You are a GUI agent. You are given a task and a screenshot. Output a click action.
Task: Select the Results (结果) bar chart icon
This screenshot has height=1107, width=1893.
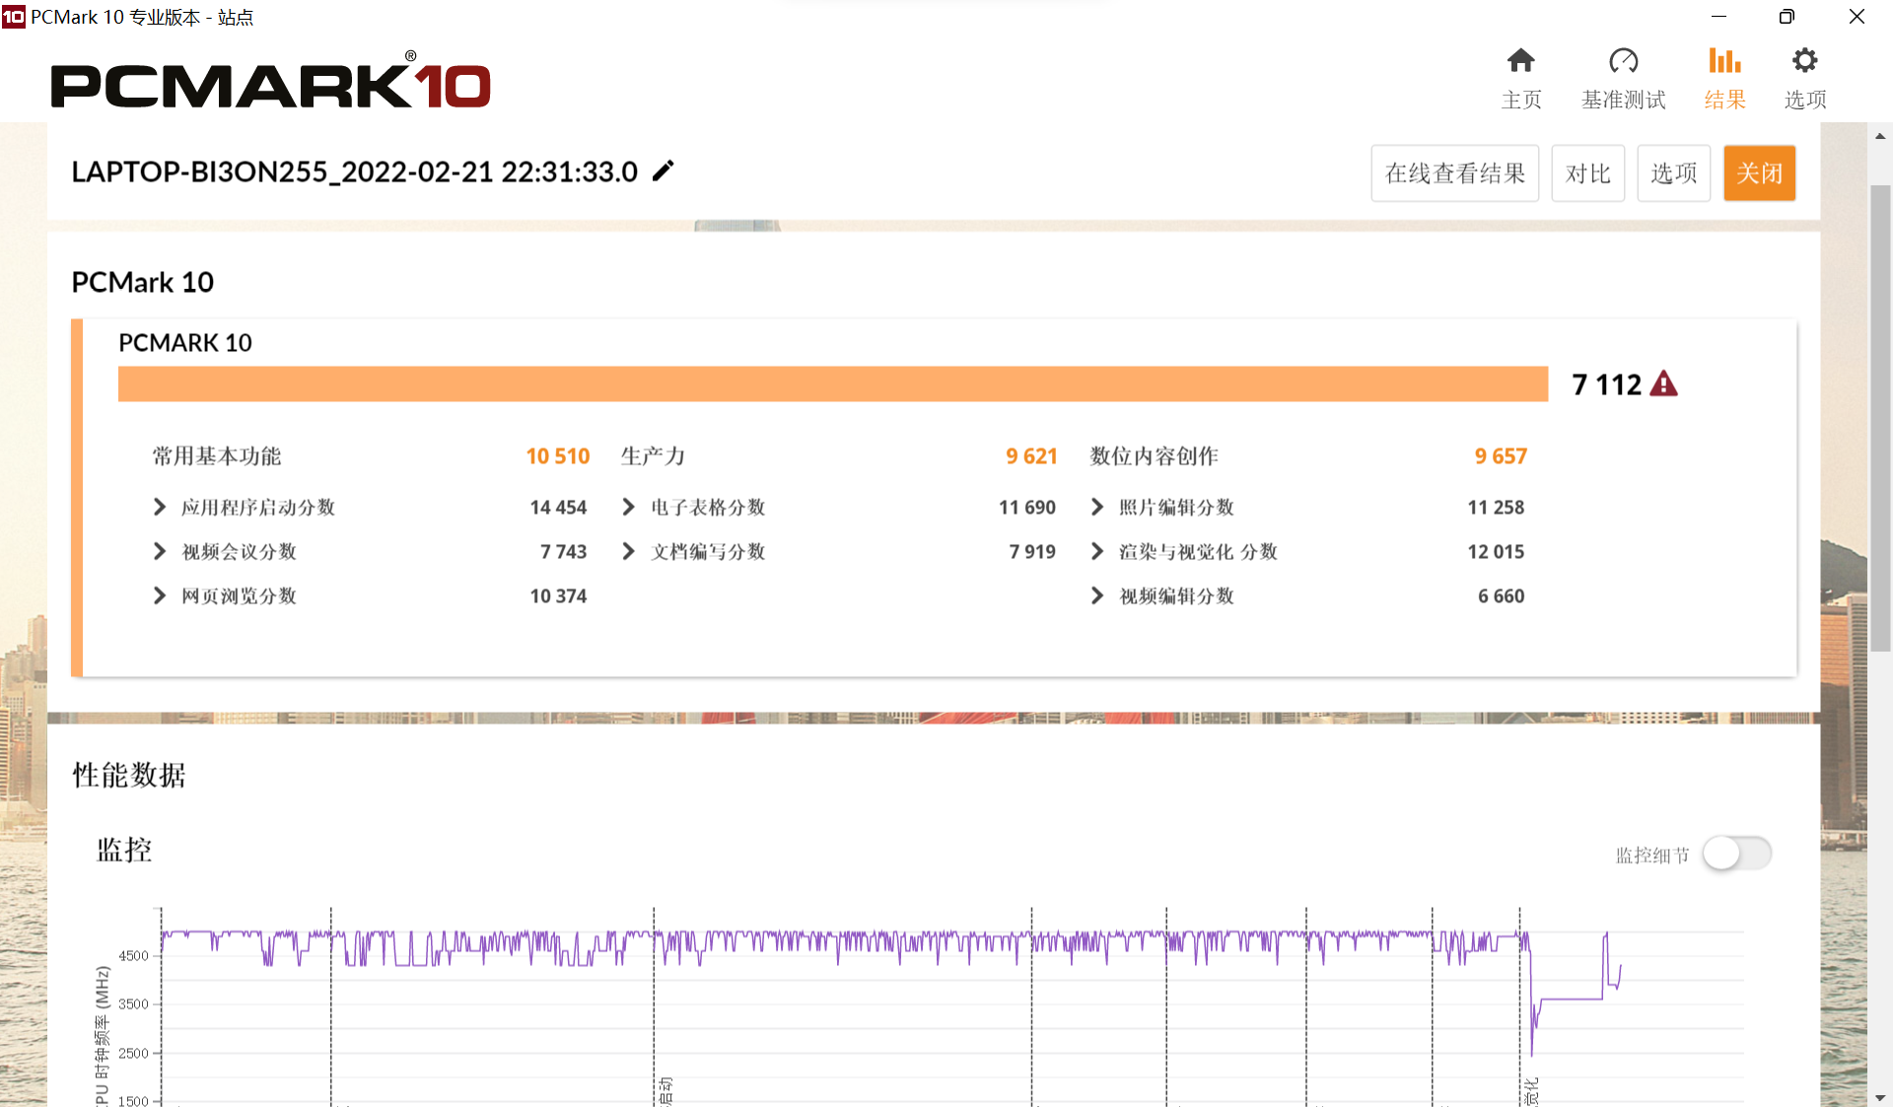coord(1724,61)
